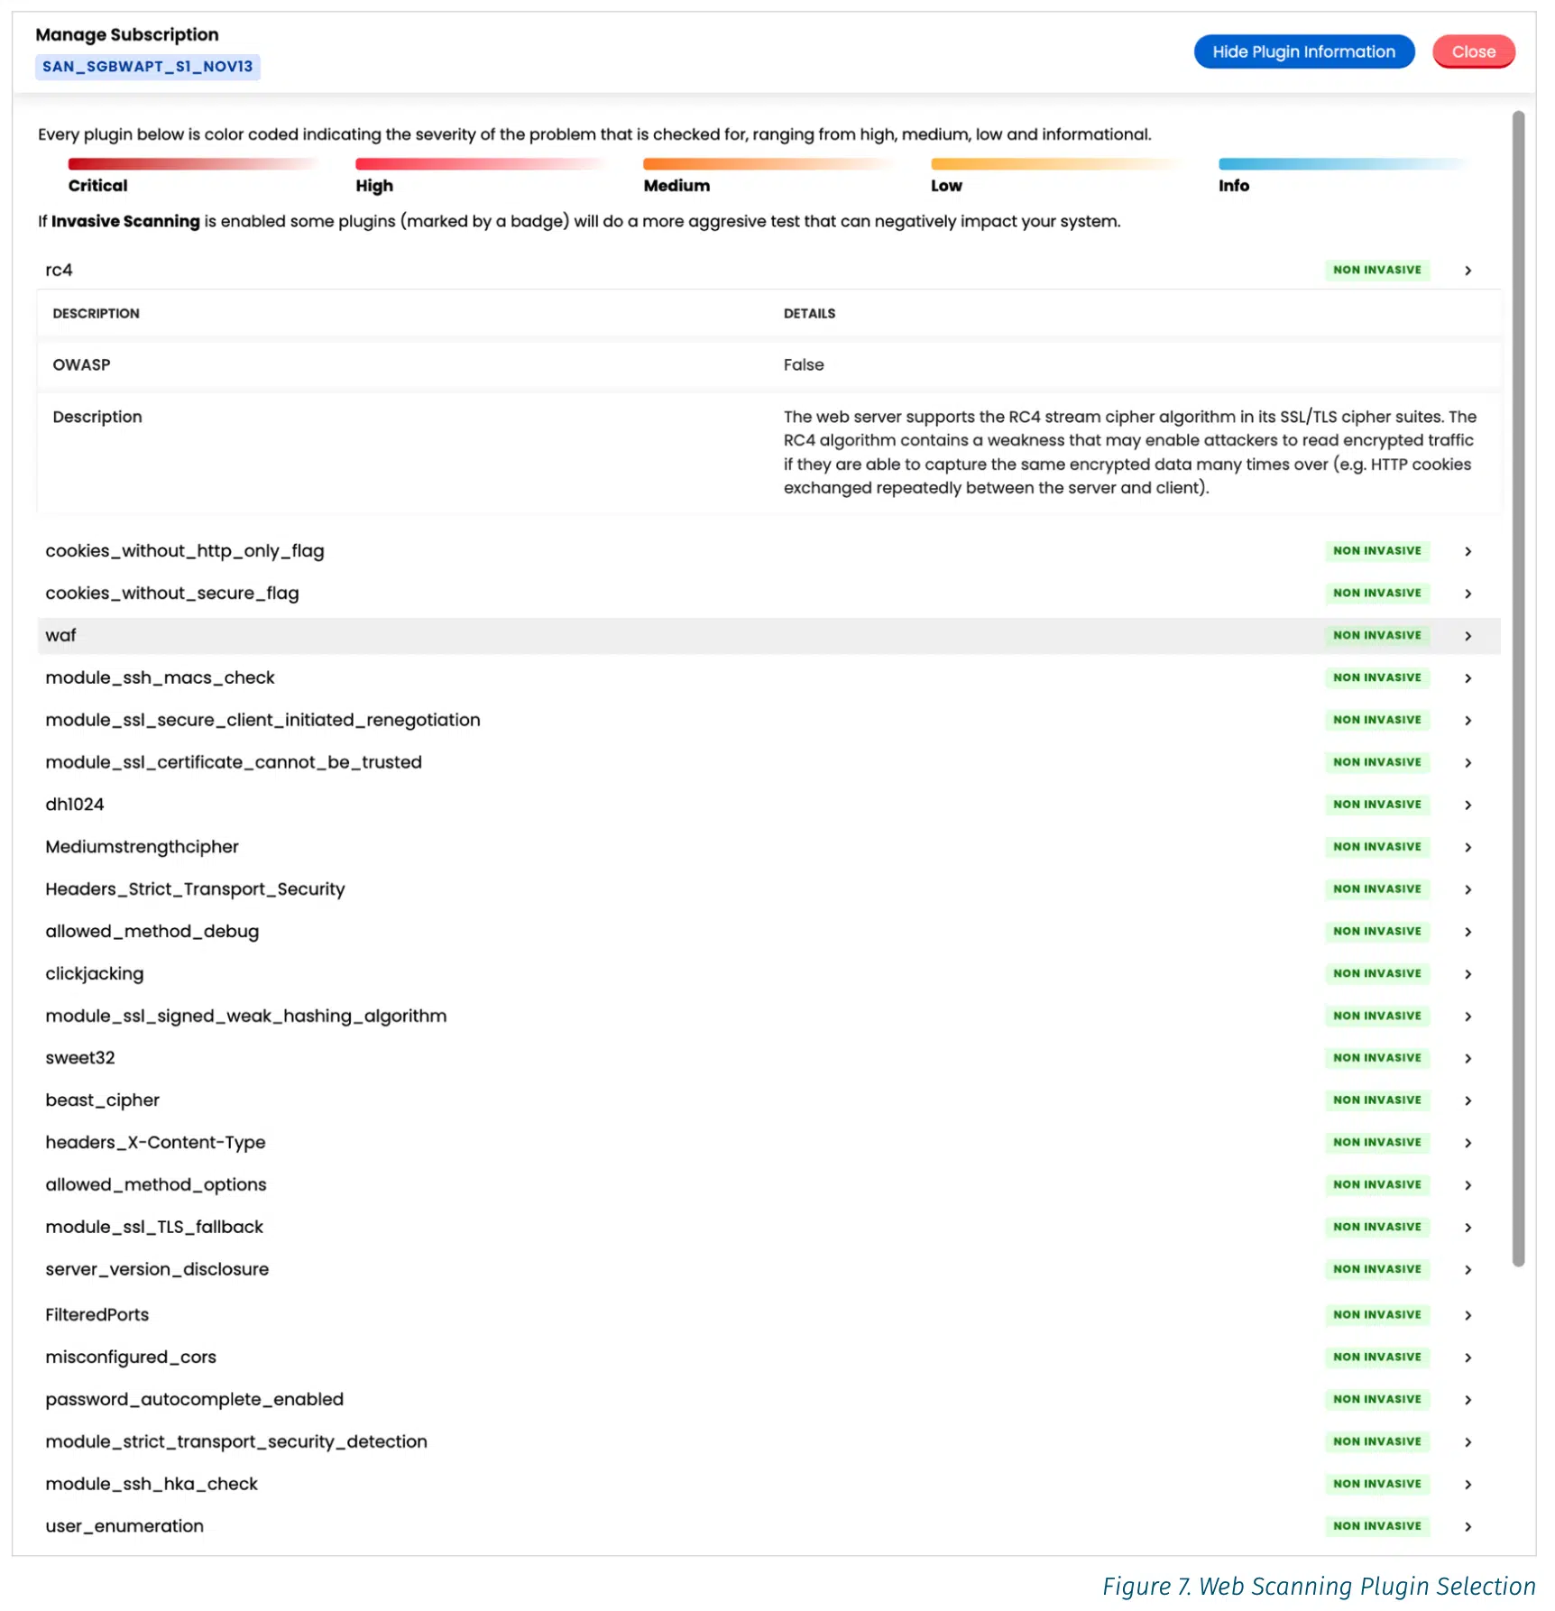Select the dh1024 plugin name

[x=75, y=805]
